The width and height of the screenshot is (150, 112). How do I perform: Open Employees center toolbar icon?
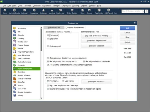point(60,11)
